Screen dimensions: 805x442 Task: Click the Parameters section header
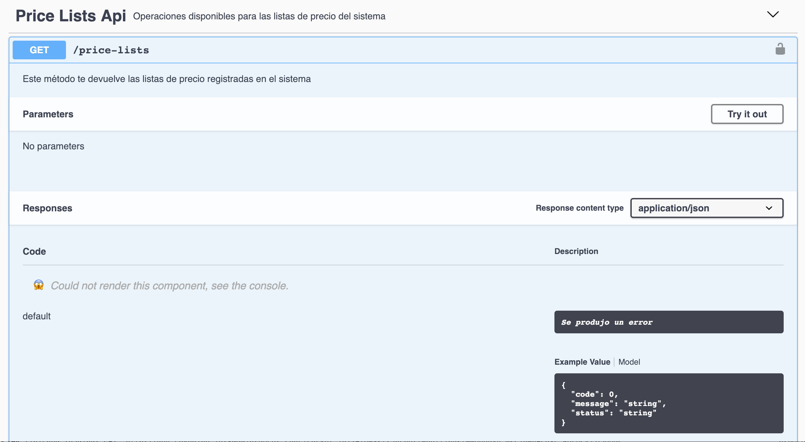click(x=48, y=114)
